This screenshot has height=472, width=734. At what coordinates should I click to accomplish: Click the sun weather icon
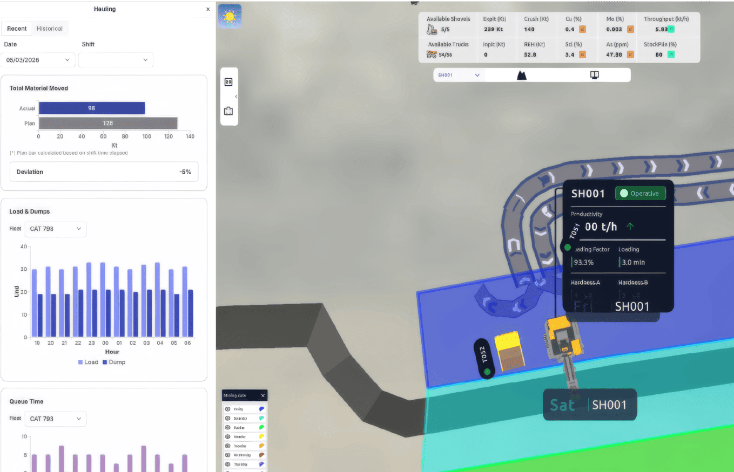(x=230, y=16)
